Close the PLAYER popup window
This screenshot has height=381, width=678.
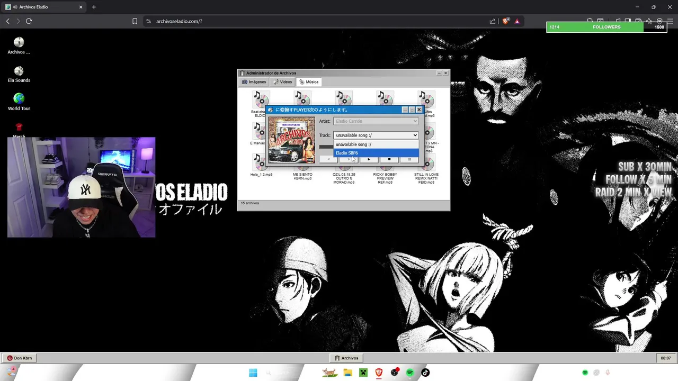tap(419, 110)
